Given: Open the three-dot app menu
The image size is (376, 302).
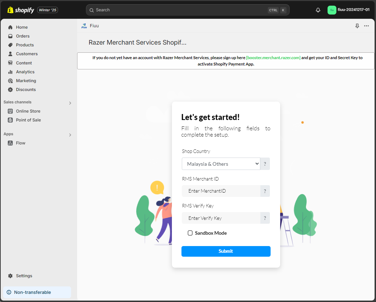Looking at the screenshot, I should 366,26.
